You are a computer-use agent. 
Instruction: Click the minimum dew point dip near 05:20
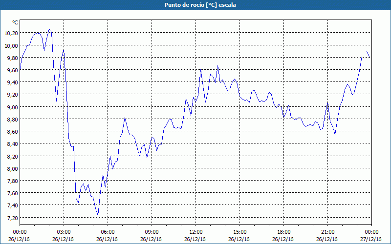point(98,215)
